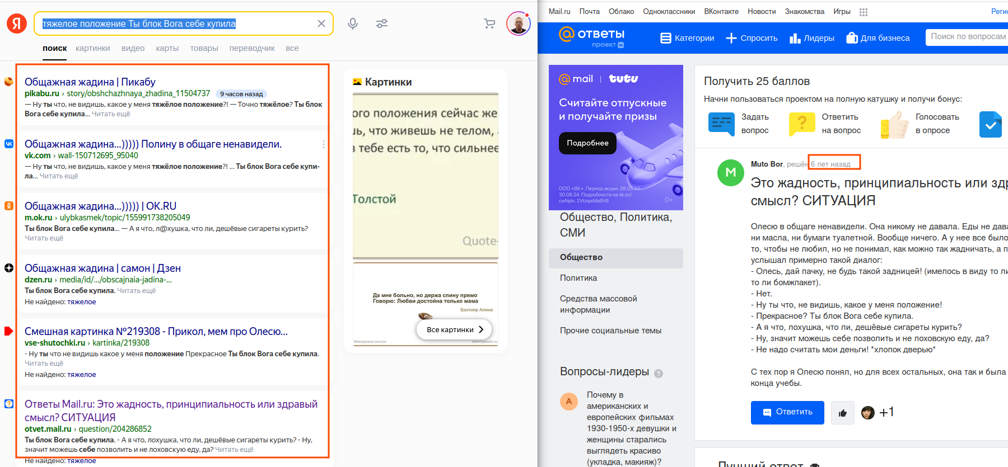
Task: Open the Muto Bor author name
Action: tap(767, 164)
